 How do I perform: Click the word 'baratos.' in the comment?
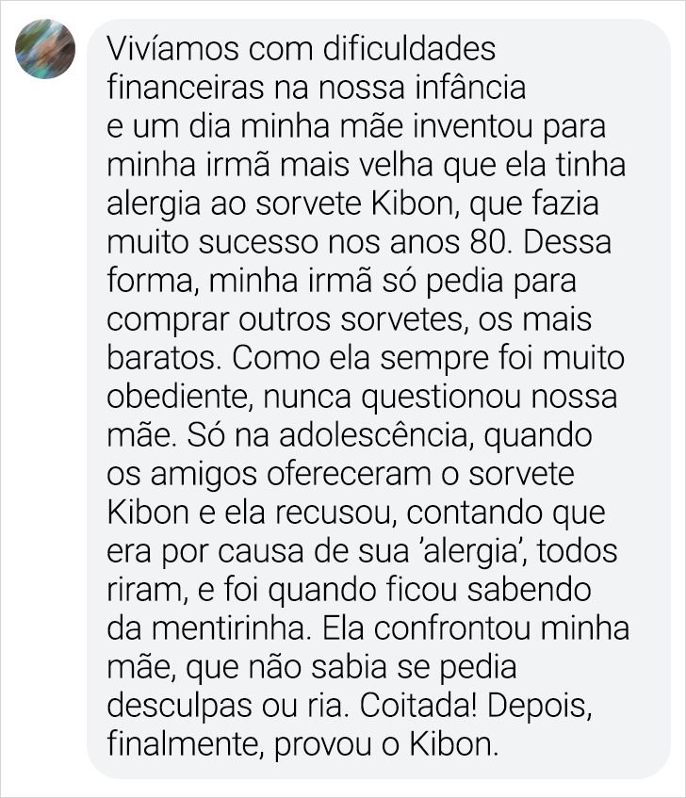tap(165, 358)
